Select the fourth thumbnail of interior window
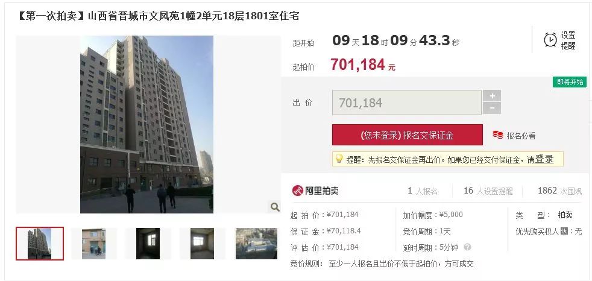This screenshot has width=592, height=281. coord(202,243)
